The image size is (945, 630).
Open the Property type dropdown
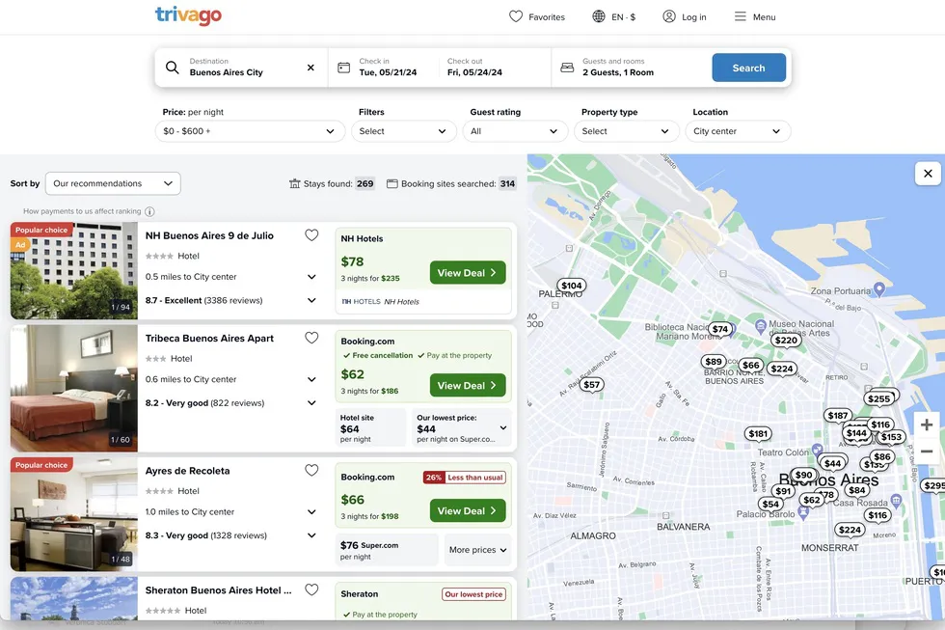(626, 131)
